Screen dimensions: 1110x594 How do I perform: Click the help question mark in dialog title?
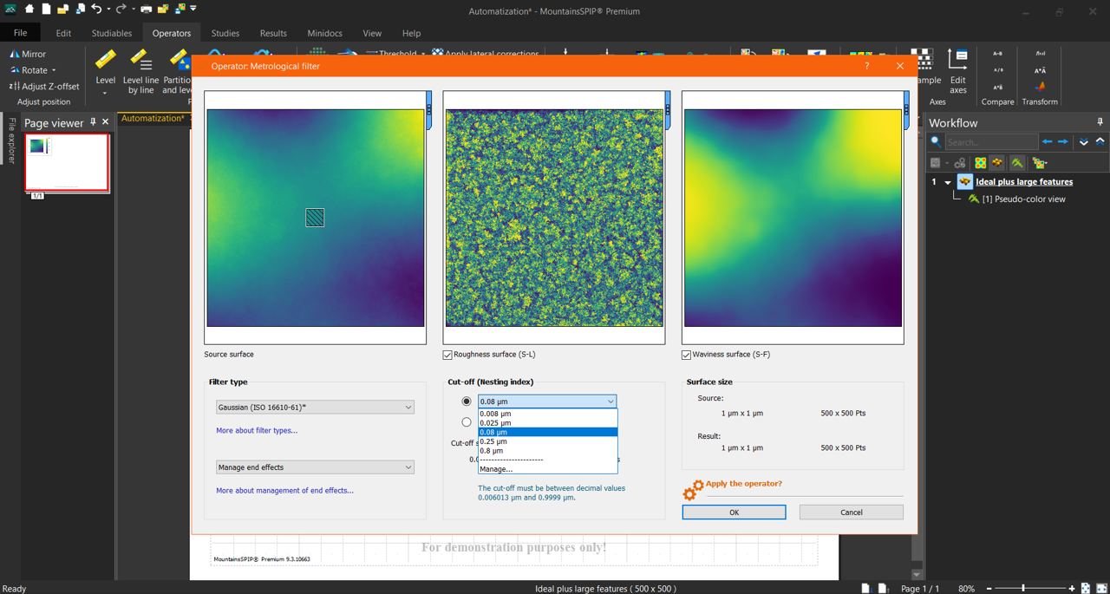click(867, 66)
